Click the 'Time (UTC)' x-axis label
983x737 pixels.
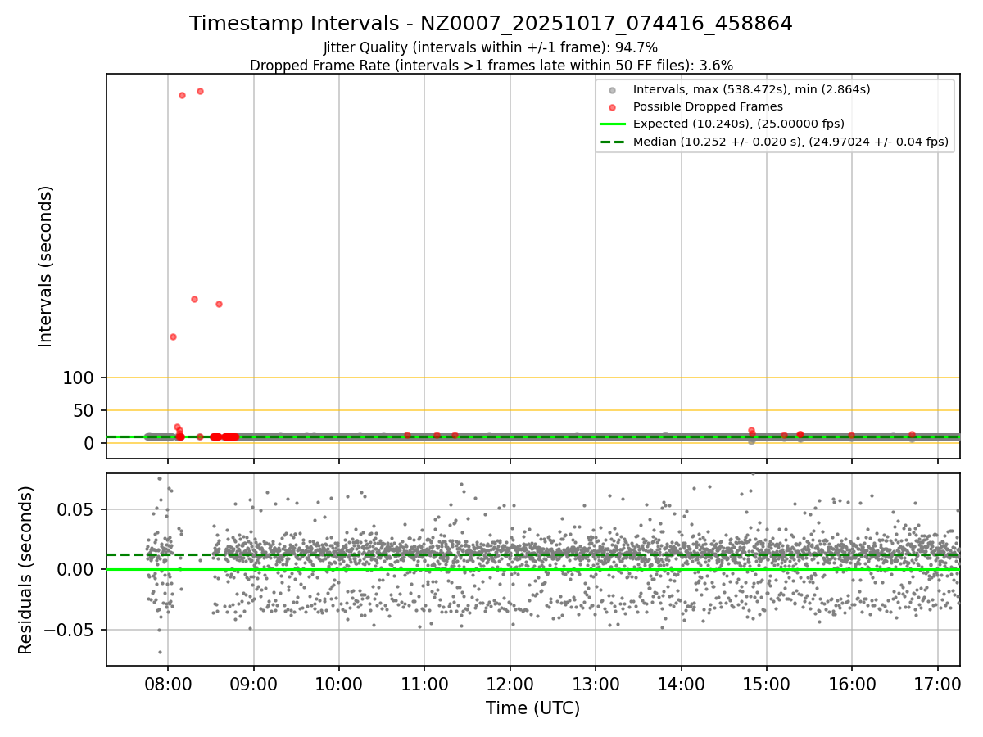click(532, 708)
